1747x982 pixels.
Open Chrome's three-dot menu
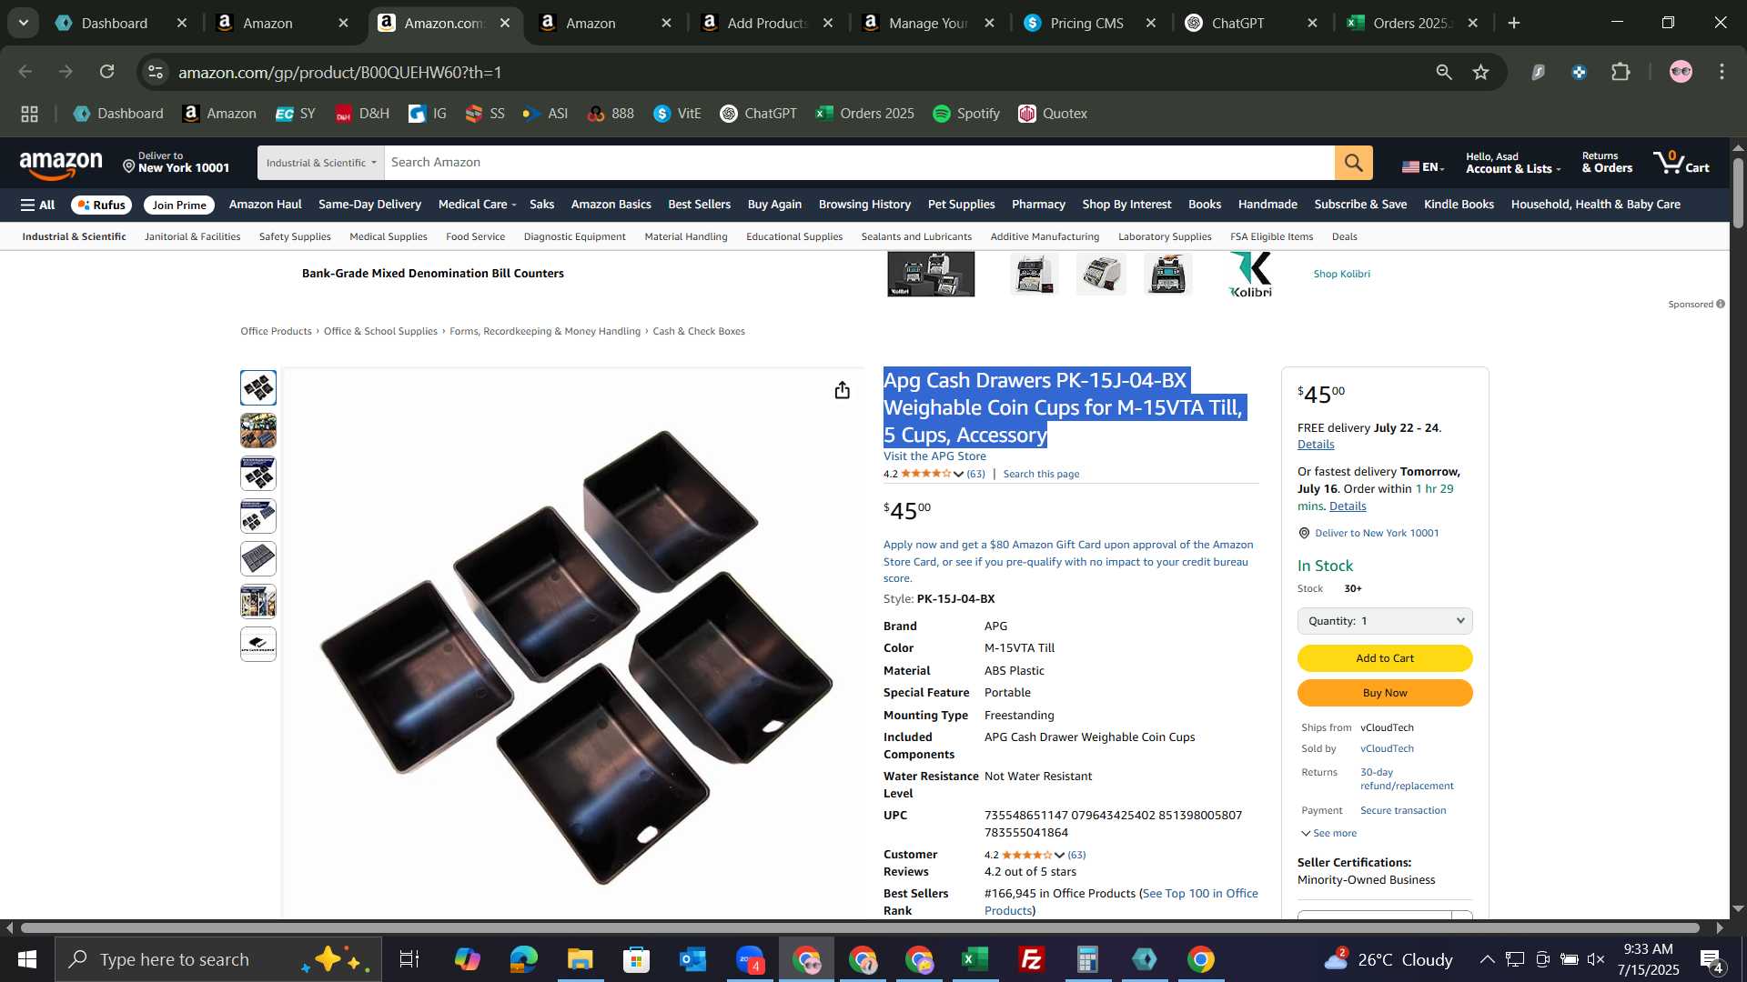[x=1722, y=72]
